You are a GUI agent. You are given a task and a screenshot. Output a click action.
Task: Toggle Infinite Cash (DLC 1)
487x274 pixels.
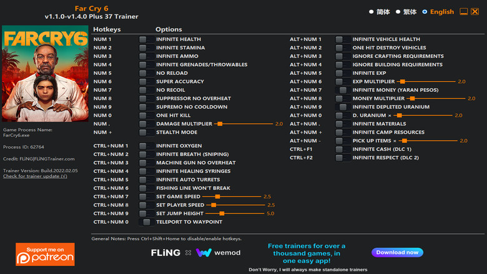coord(343,149)
